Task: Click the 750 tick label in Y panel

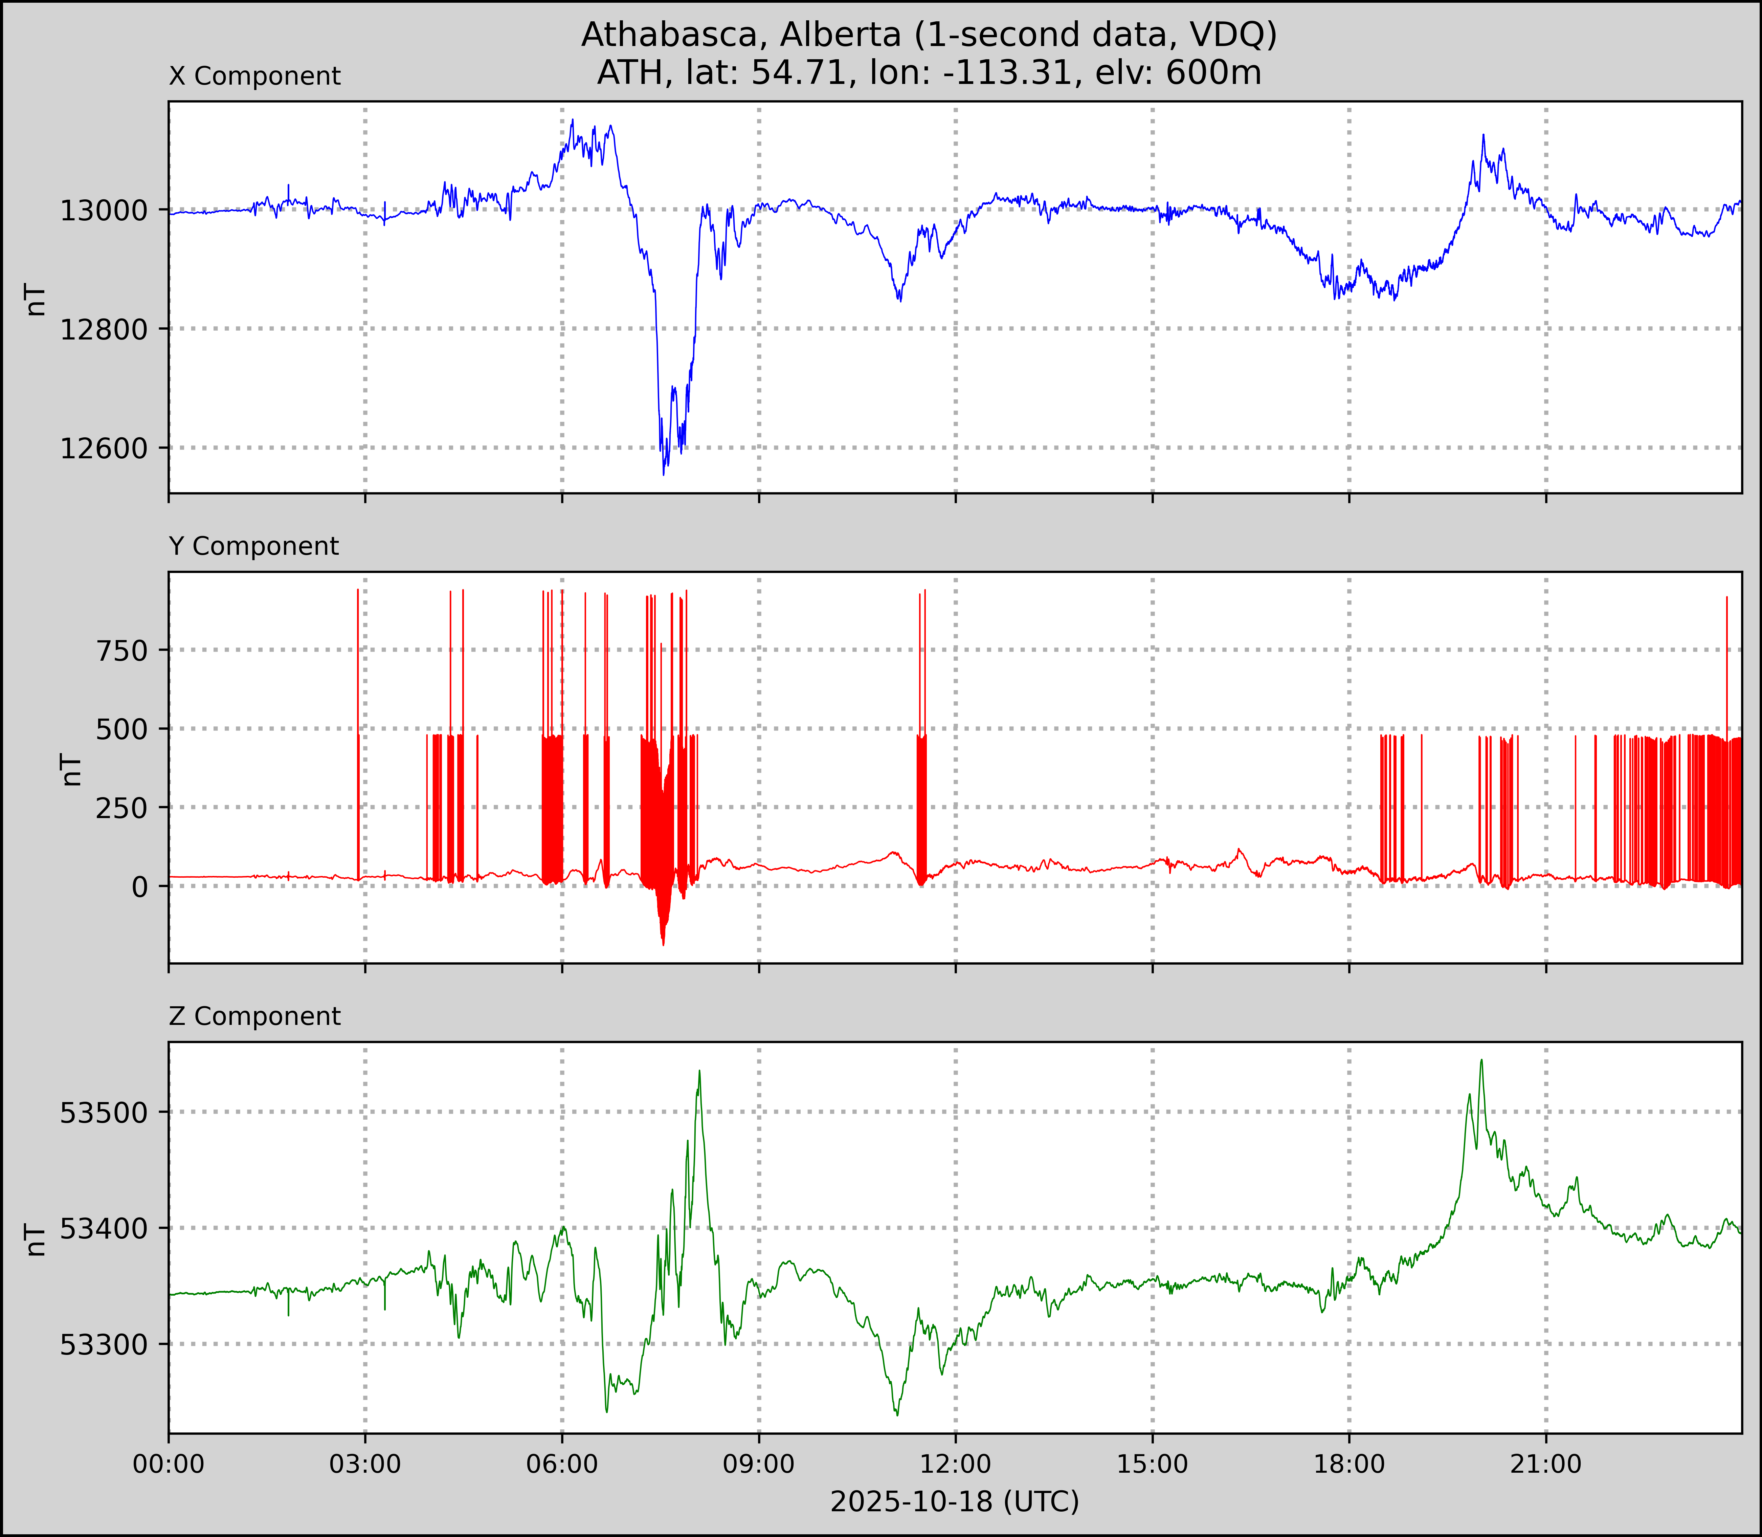Action: (x=122, y=651)
